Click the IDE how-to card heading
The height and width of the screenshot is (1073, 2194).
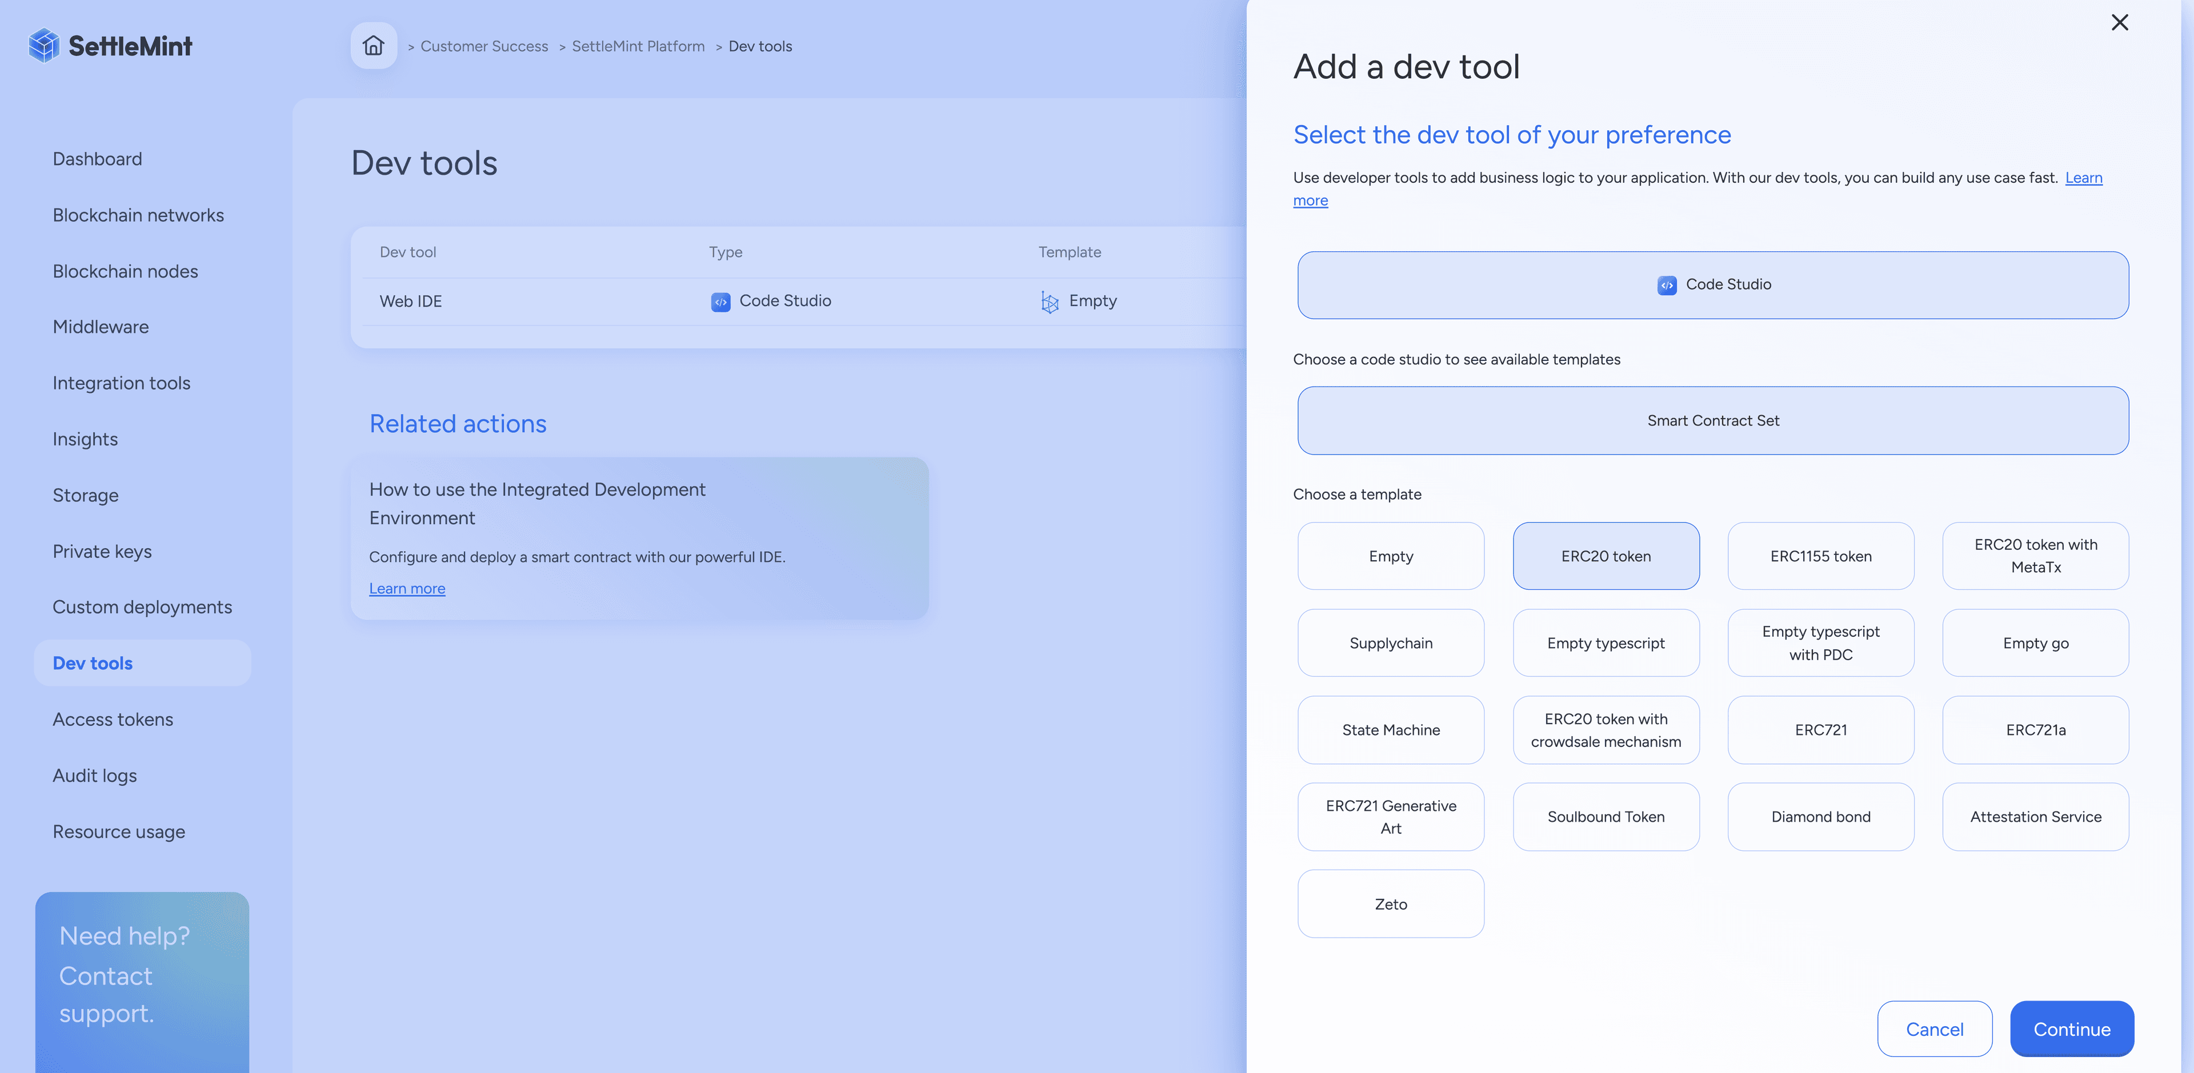click(x=537, y=503)
